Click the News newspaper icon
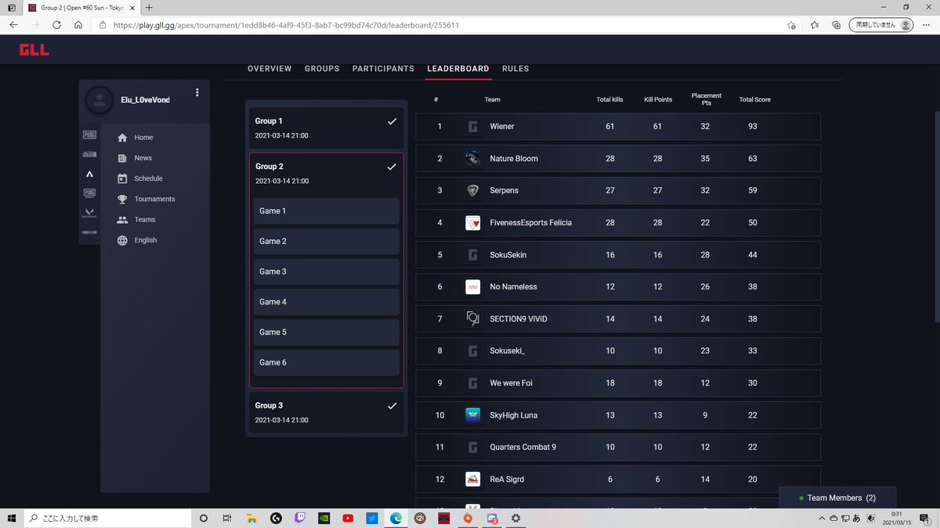This screenshot has width=940, height=528. pyautogui.click(x=122, y=158)
